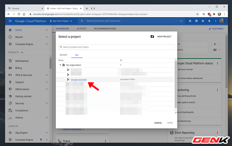Viewport: 232px width, 146px height.
Task: Open a new browser tab
Action: (x=87, y=8)
